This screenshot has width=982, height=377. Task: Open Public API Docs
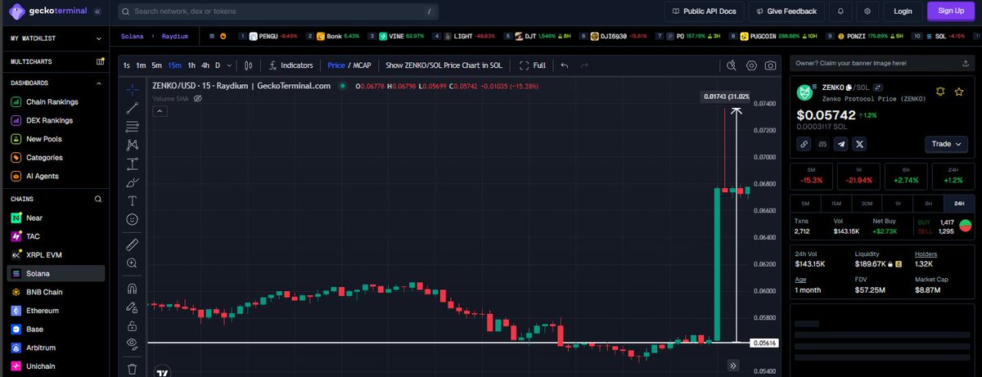704,11
